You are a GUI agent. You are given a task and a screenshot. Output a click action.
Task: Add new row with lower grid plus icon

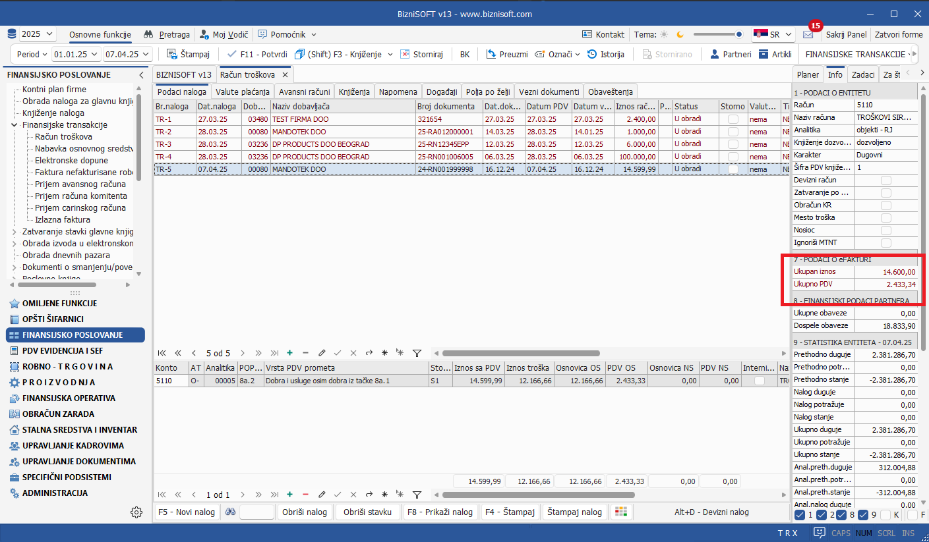pyautogui.click(x=289, y=495)
